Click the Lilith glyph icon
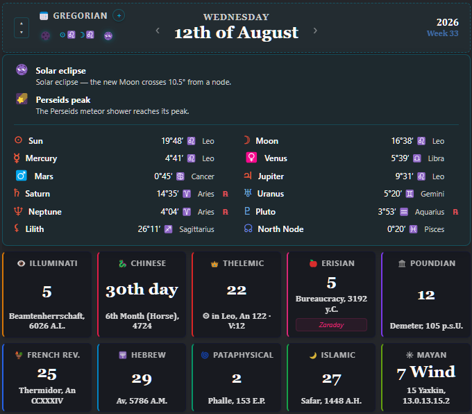 click(x=17, y=229)
